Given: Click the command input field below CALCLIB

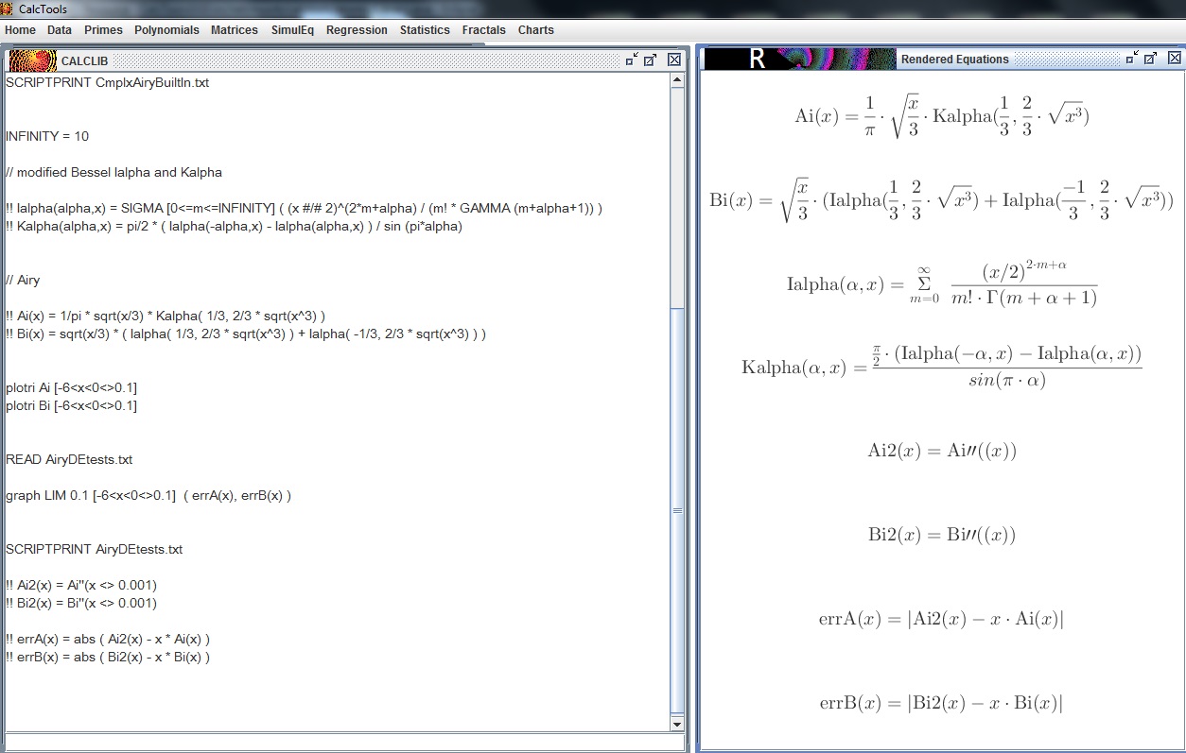Looking at the screenshot, I should click(x=343, y=743).
